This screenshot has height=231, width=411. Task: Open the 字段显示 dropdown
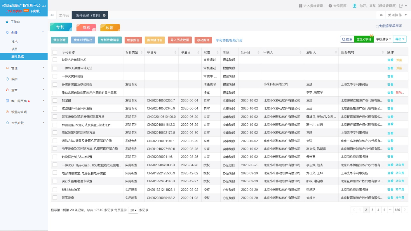pyautogui.click(x=384, y=39)
